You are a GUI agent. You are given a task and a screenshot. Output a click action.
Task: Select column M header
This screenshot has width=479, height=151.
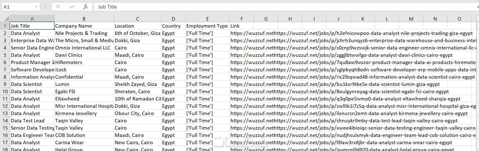[x=411, y=19]
